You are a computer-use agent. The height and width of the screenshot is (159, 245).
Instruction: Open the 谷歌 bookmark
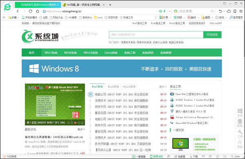44,17
